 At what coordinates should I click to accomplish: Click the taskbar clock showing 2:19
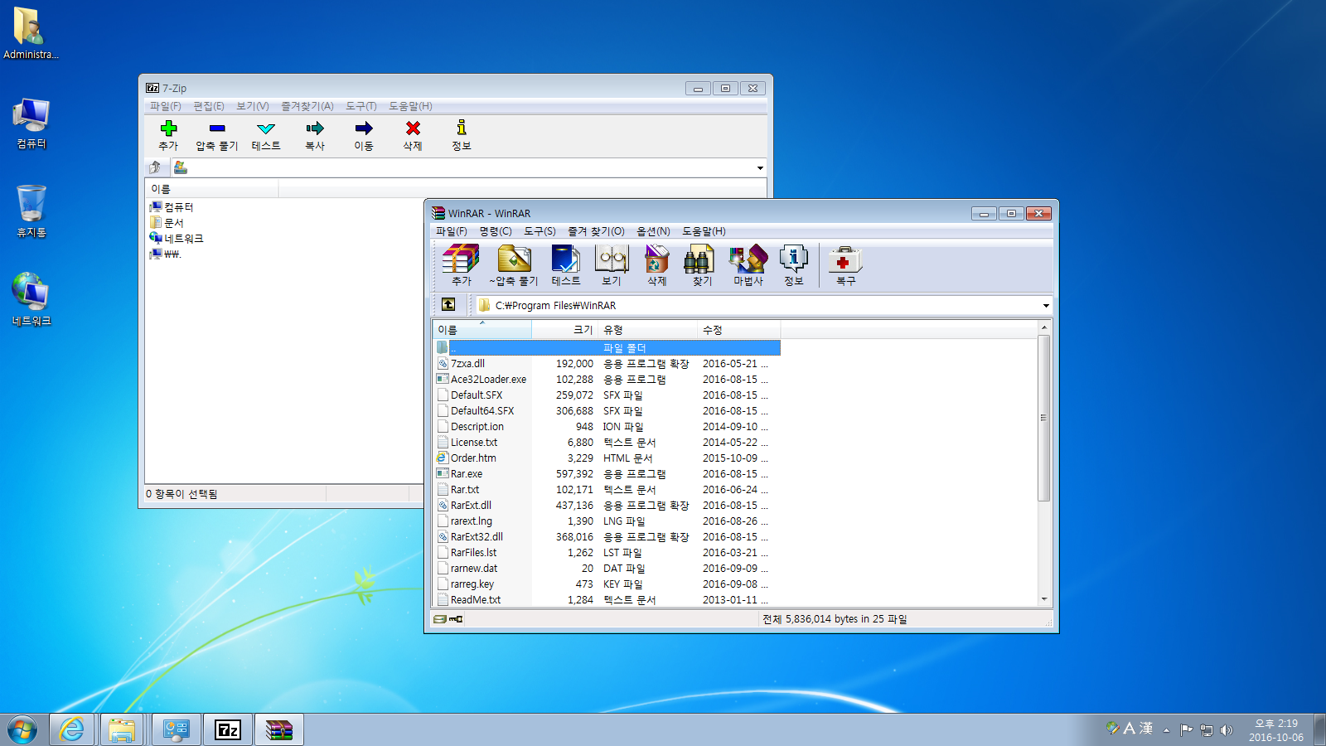[x=1276, y=730]
